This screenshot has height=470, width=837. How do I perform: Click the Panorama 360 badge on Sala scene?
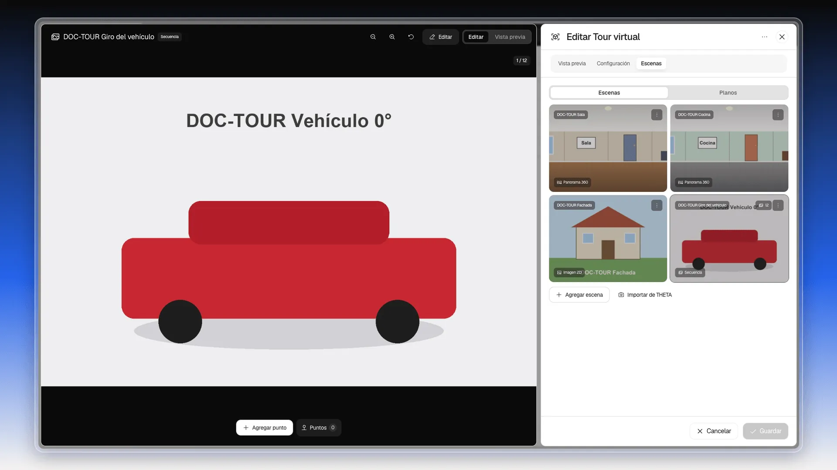[x=572, y=182]
